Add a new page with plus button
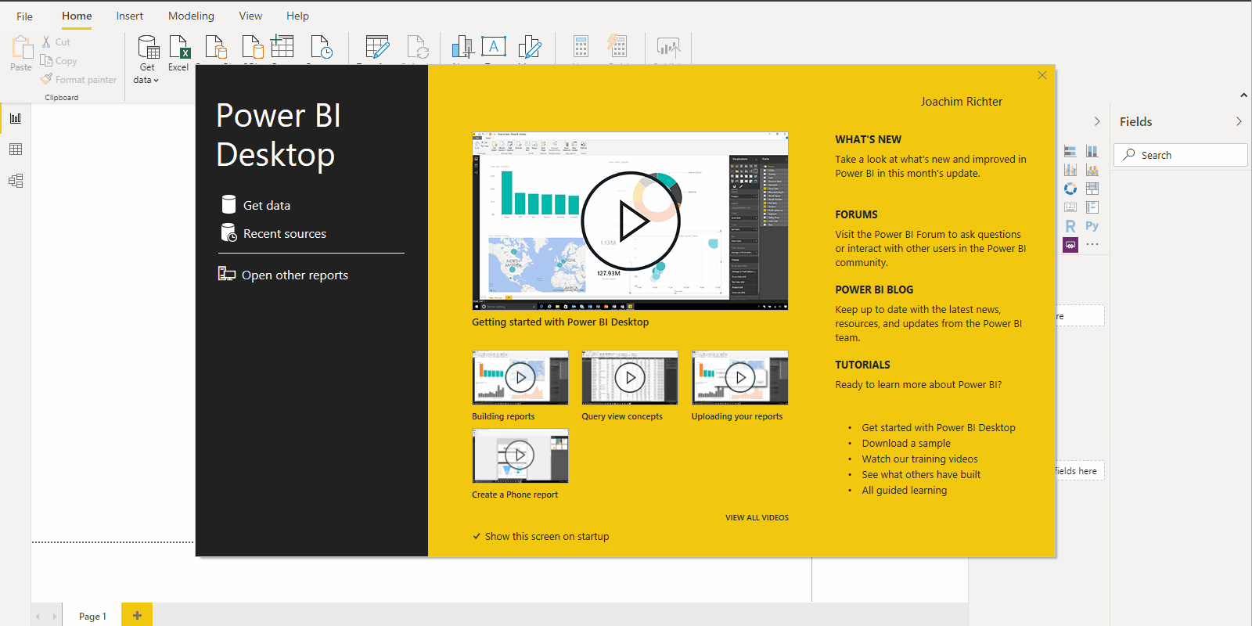This screenshot has height=626, width=1252. pyautogui.click(x=137, y=615)
